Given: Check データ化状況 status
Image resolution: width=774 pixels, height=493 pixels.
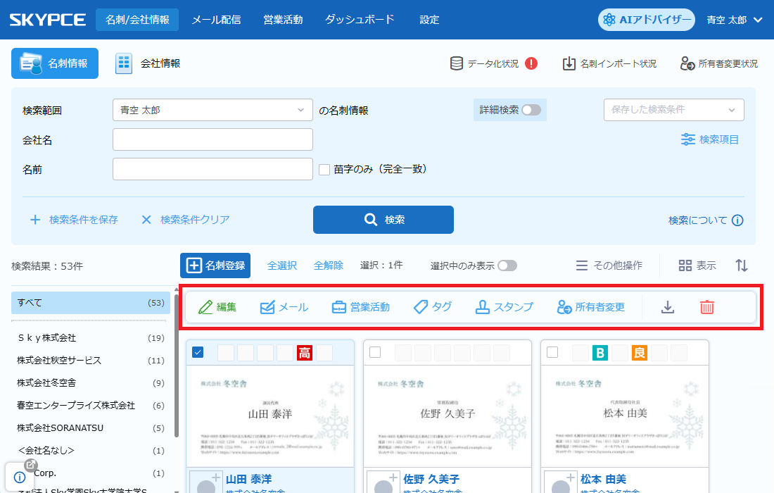Looking at the screenshot, I should pos(484,63).
